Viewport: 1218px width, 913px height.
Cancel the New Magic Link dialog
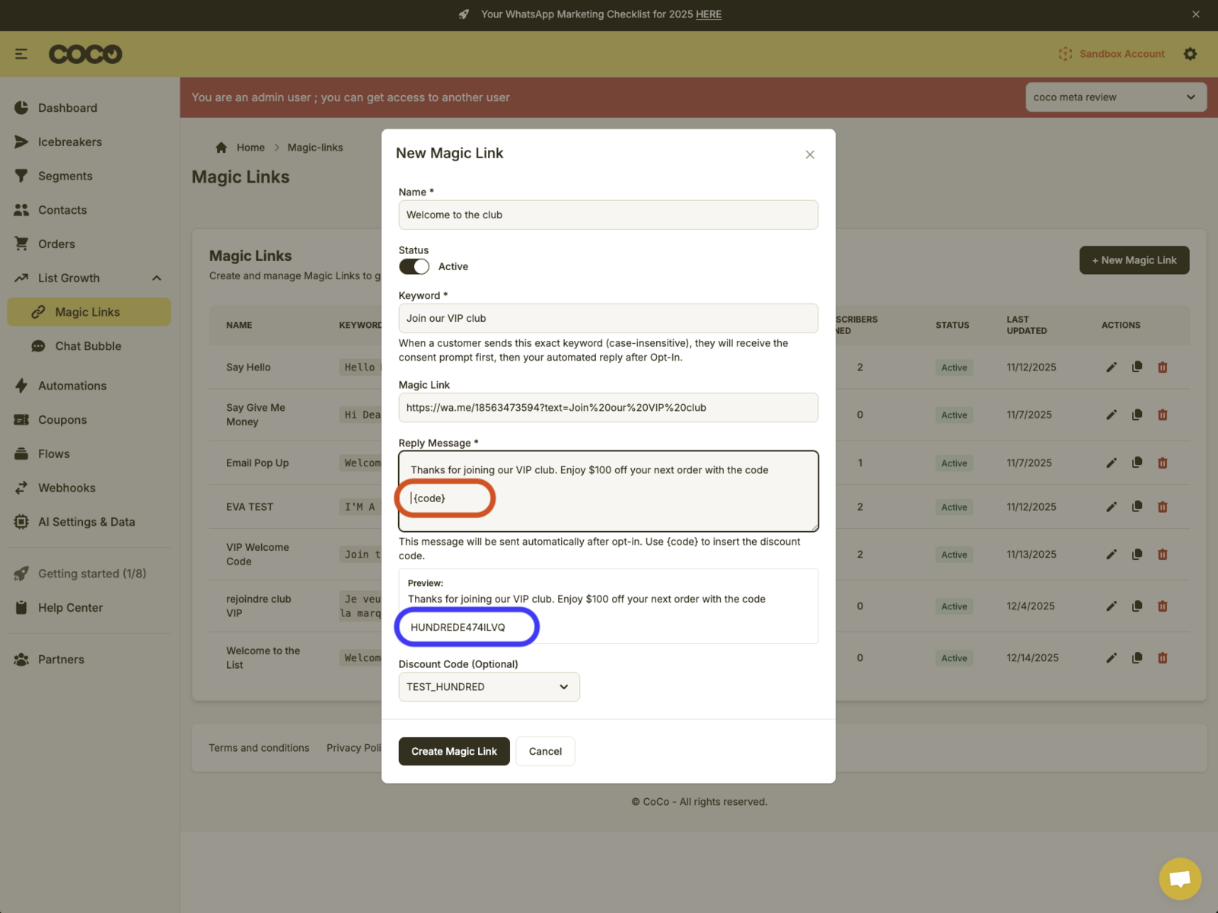(545, 751)
